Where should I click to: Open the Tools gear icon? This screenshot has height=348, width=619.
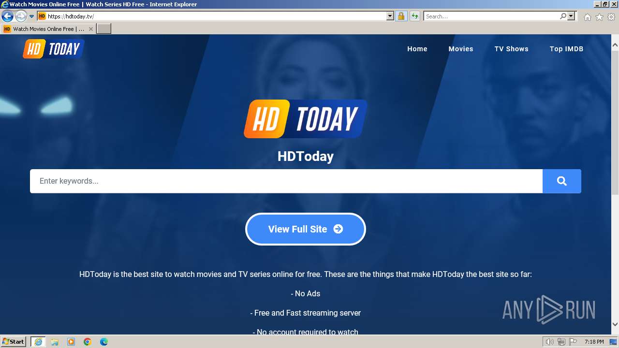tap(611, 17)
